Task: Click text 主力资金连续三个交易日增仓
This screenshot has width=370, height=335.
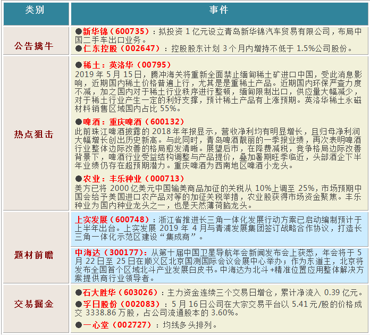Action: pyautogui.click(x=220, y=293)
